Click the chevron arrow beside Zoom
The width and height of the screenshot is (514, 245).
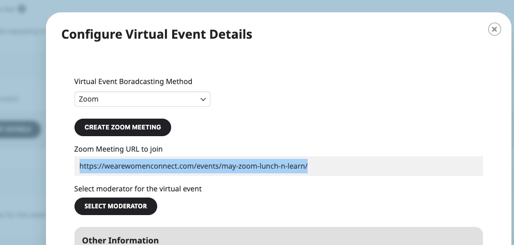point(203,100)
